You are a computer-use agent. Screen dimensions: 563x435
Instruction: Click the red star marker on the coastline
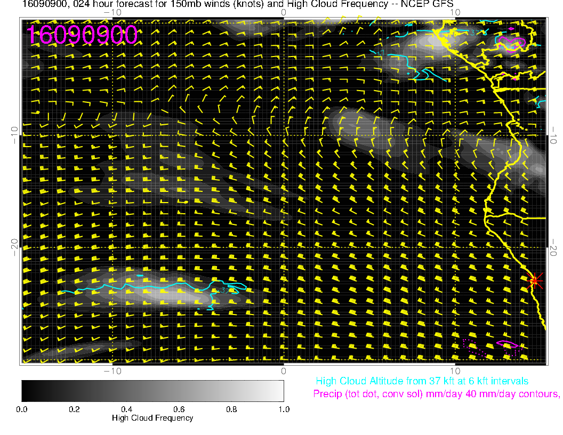pyautogui.click(x=535, y=280)
